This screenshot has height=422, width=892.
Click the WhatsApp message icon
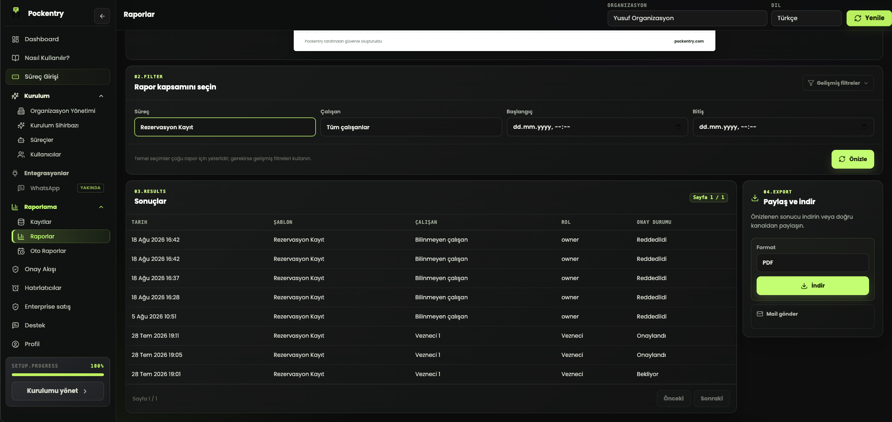point(21,188)
